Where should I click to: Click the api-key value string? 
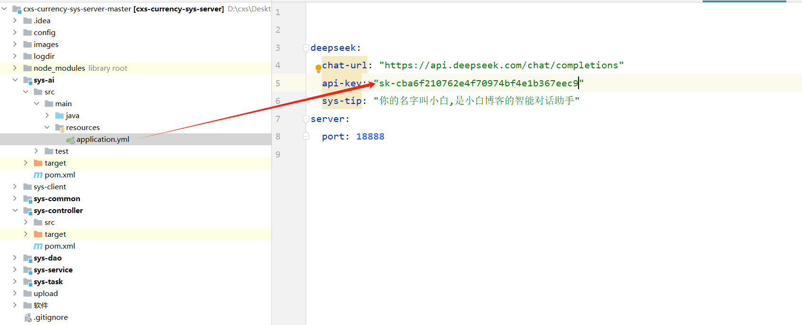coord(479,84)
